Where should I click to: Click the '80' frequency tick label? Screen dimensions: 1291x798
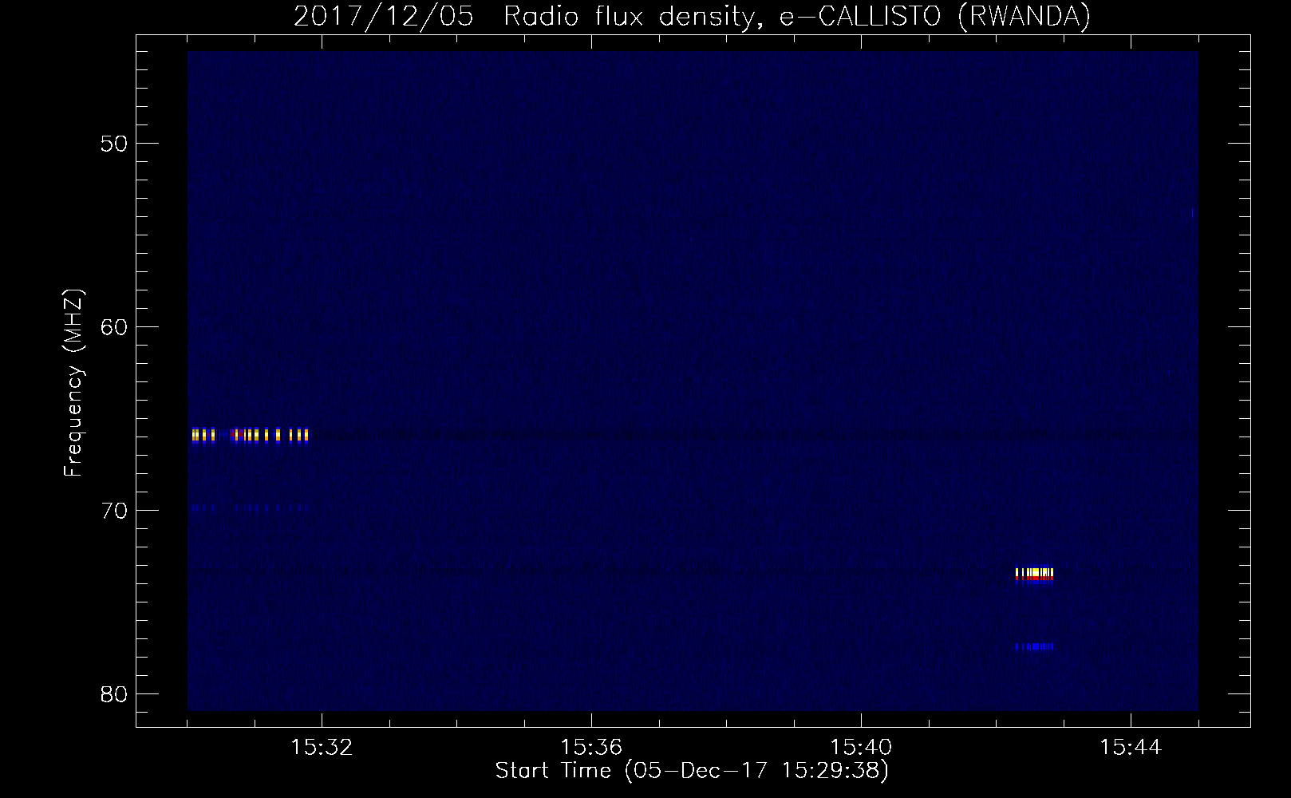coord(114,694)
